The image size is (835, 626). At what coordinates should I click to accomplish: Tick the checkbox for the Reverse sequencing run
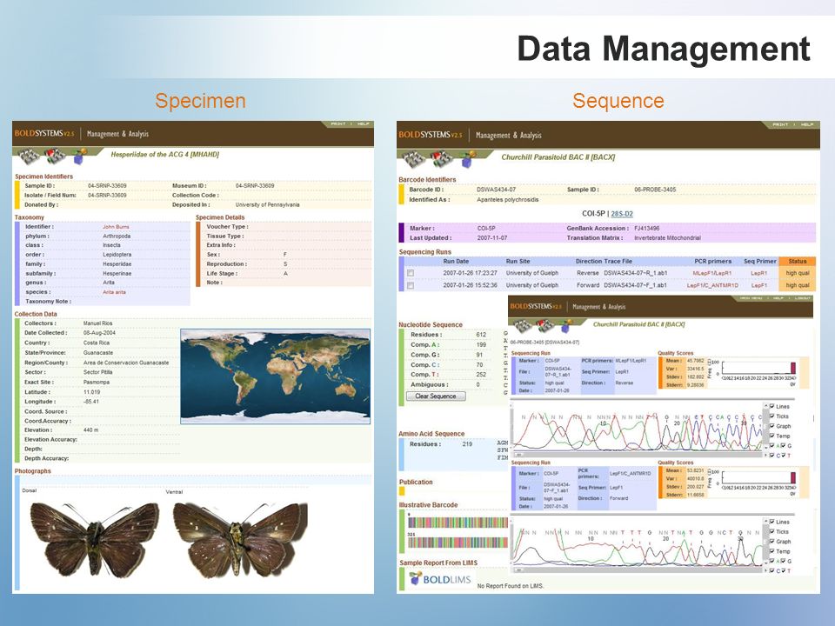coord(410,273)
